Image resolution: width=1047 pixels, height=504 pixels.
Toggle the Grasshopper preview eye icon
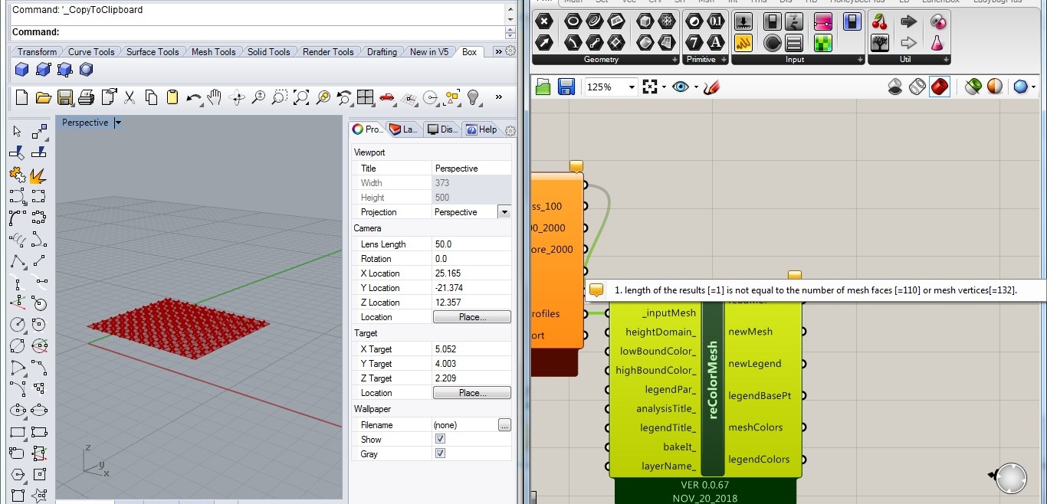point(680,87)
